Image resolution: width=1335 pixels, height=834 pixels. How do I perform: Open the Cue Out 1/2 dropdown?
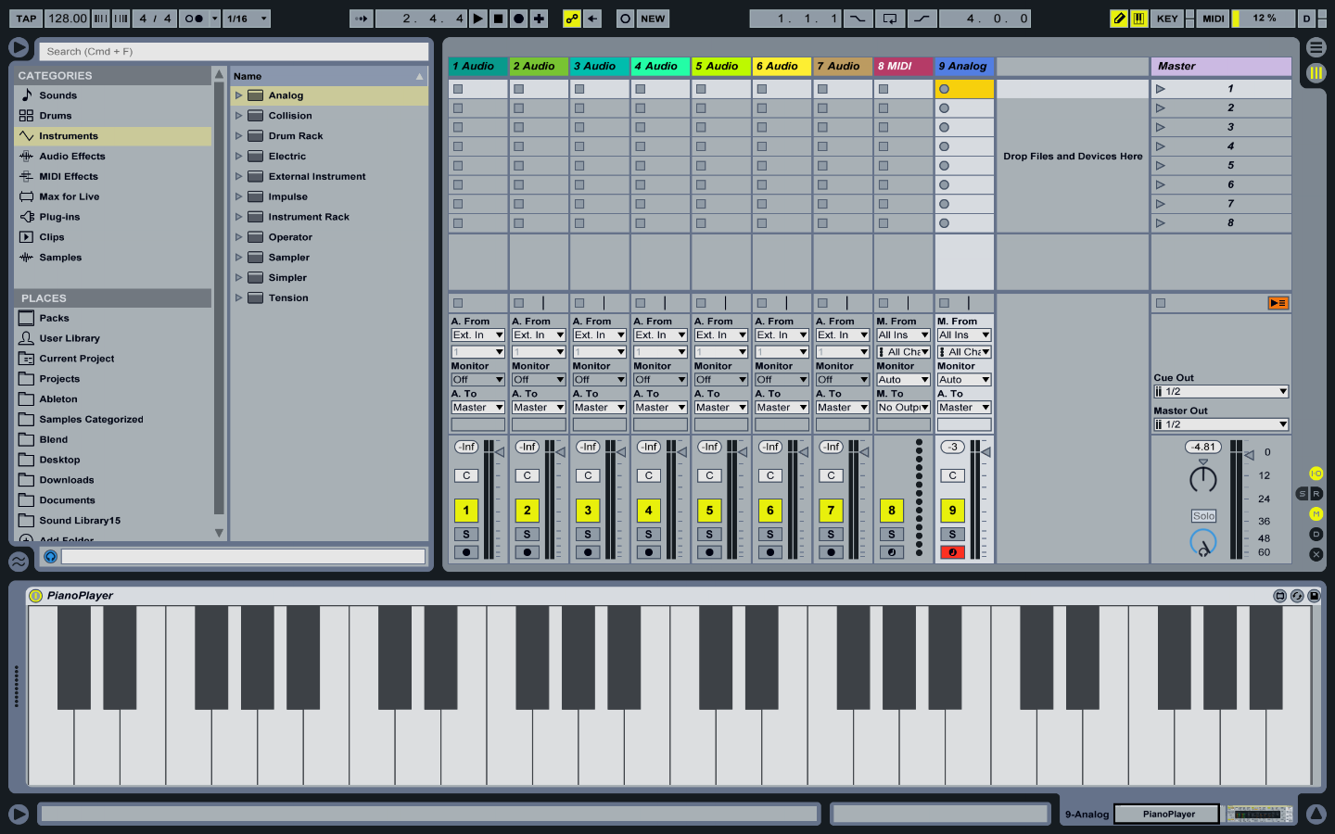[x=1220, y=392]
